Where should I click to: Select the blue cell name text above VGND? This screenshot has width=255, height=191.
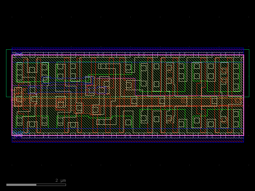click(x=21, y=132)
